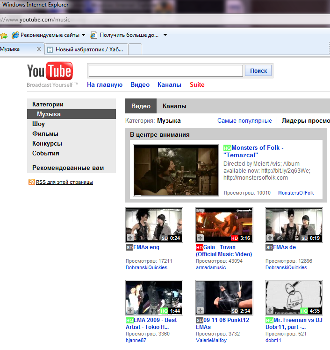Image resolution: width=330 pixels, height=350 pixels.
Task: Select Шоу category in sidebar
Action: [38, 124]
